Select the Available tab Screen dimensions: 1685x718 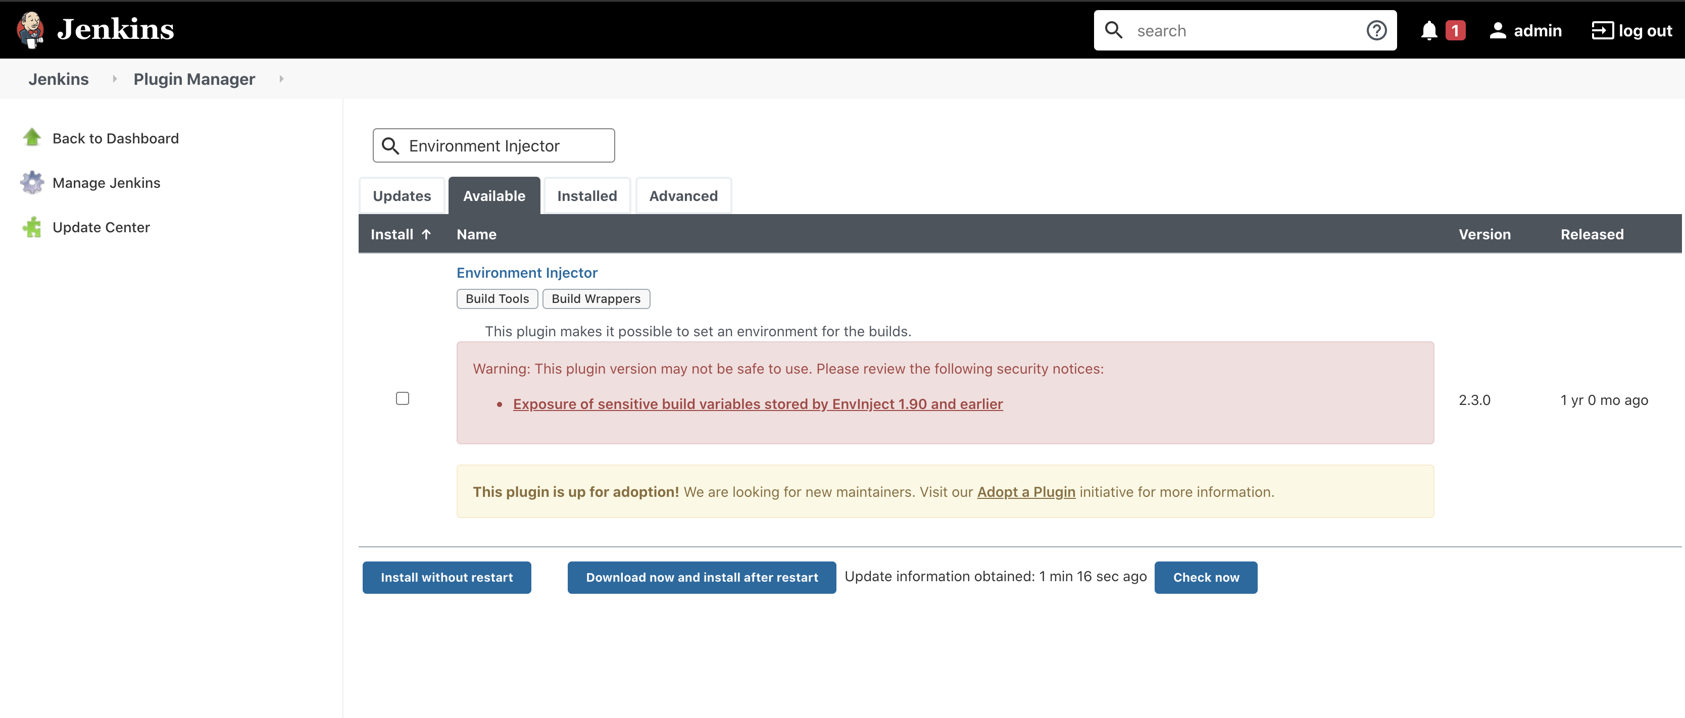(x=494, y=195)
